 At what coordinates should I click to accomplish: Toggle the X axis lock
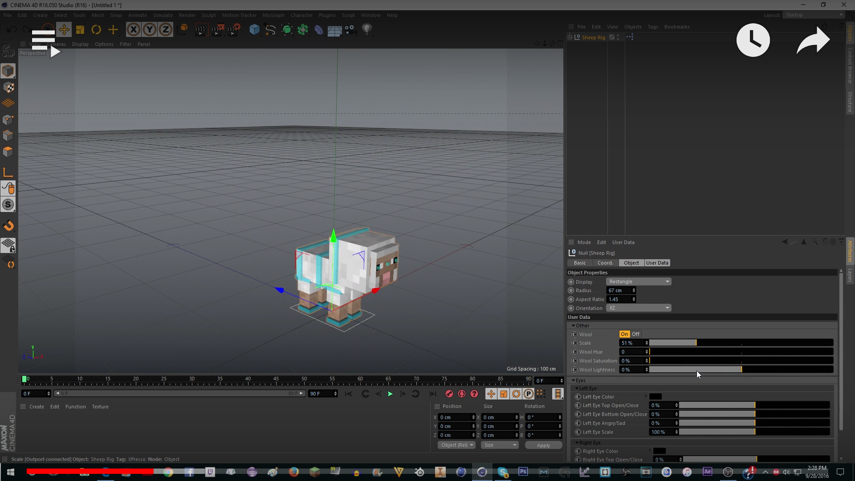(133, 30)
